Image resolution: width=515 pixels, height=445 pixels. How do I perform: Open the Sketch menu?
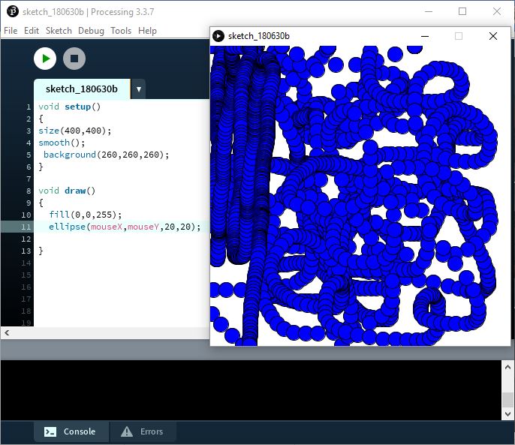point(59,31)
